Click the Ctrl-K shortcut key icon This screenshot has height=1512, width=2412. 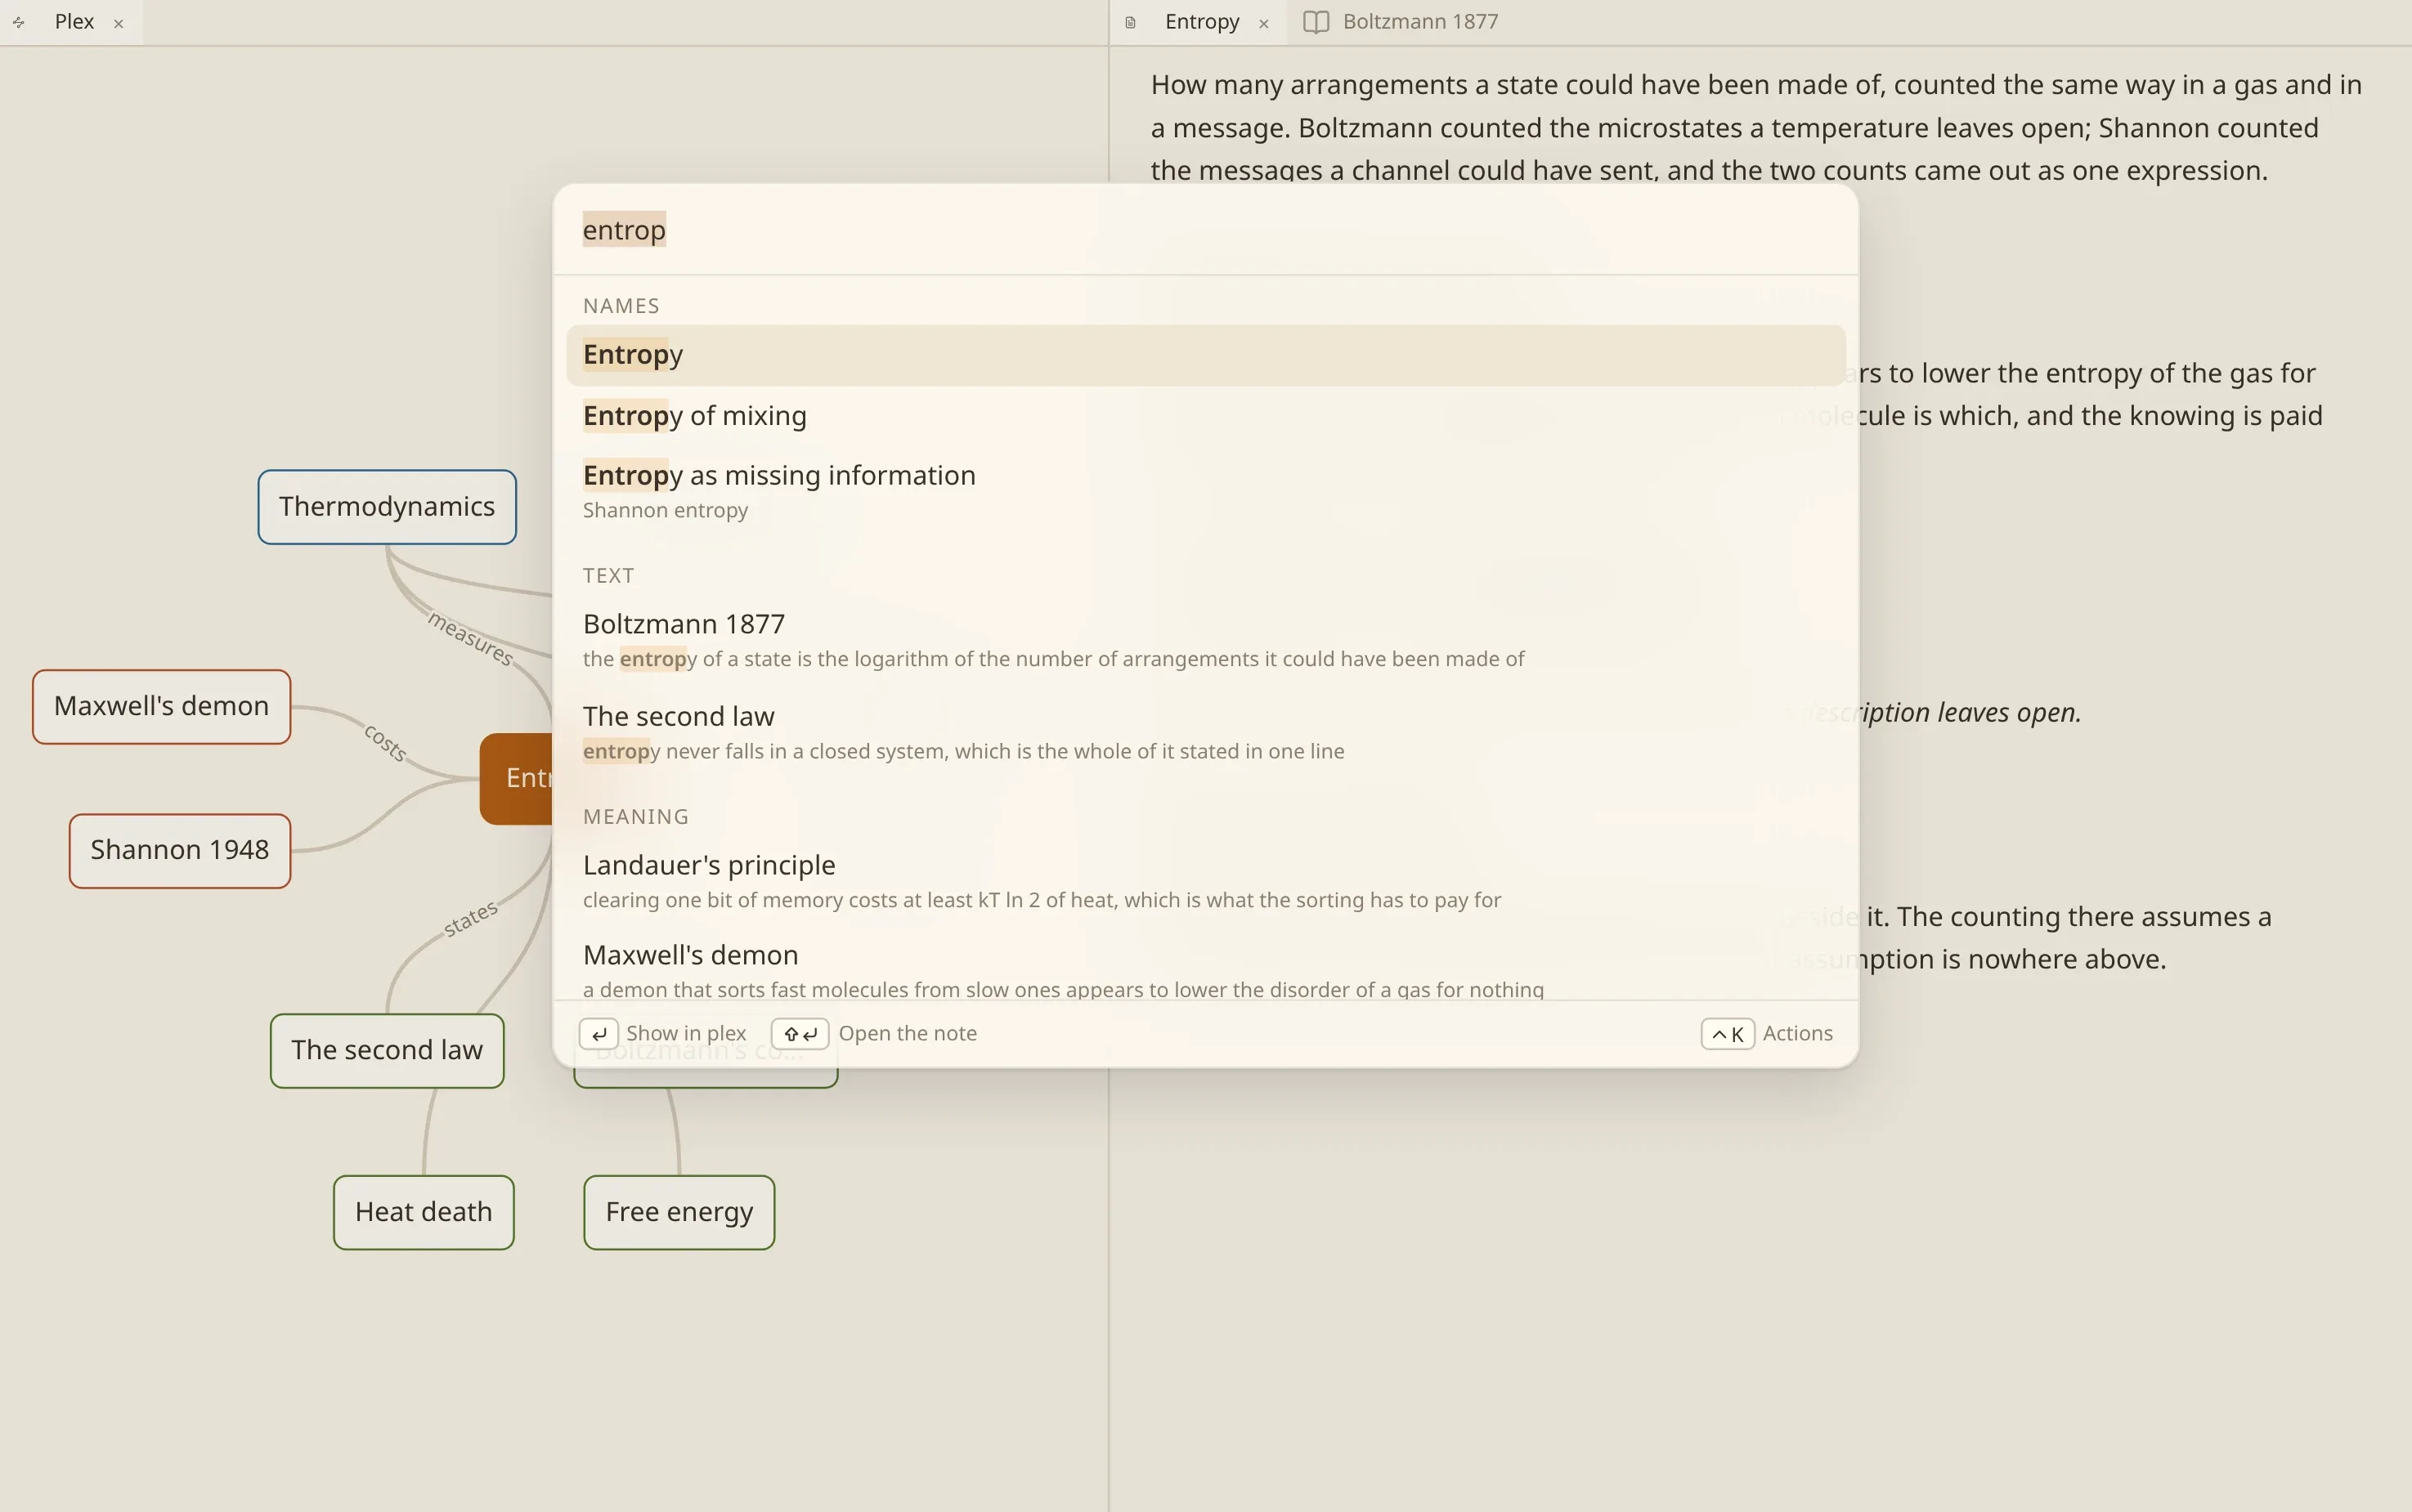pyautogui.click(x=1728, y=1033)
